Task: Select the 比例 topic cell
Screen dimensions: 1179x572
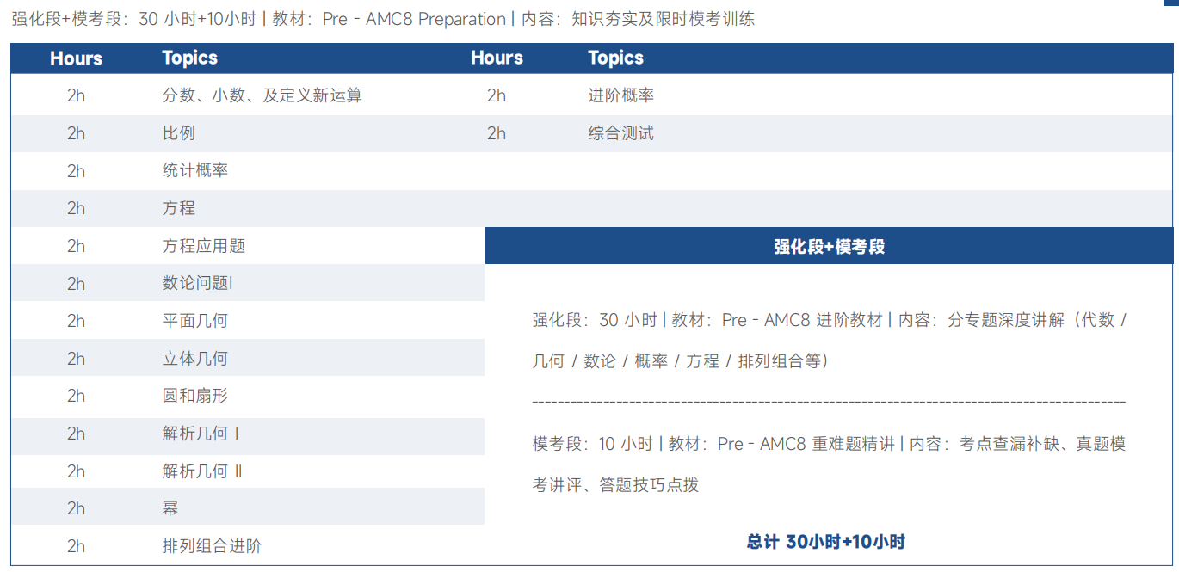Action: [179, 133]
